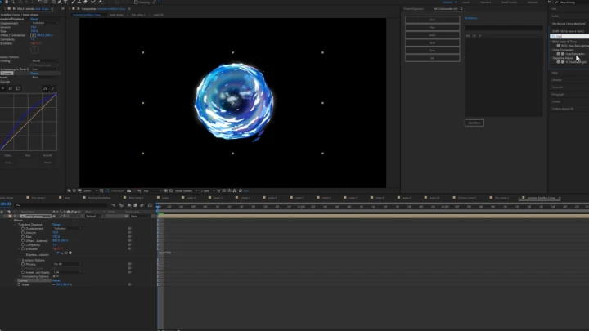
Task: Select the Puppet Pin tool
Action: 101,2
